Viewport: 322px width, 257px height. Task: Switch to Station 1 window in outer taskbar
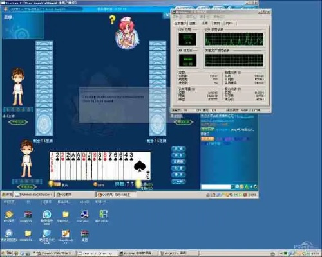[x=97, y=253]
